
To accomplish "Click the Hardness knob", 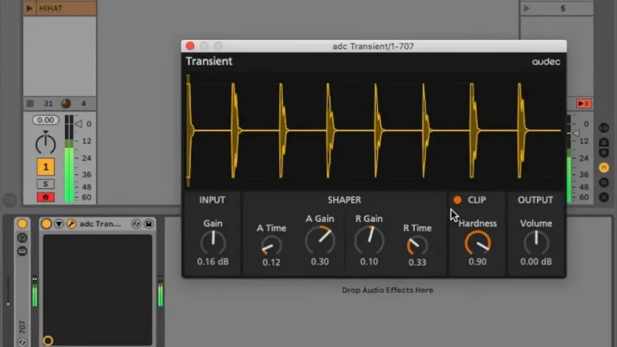I will click(477, 244).
